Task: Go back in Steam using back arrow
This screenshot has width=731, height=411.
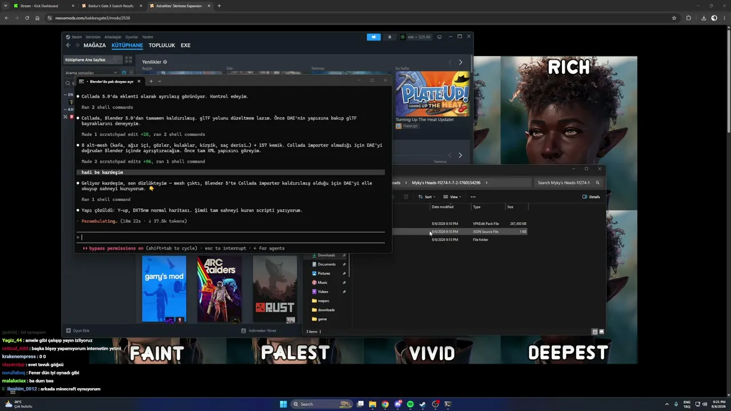Action: click(x=68, y=45)
